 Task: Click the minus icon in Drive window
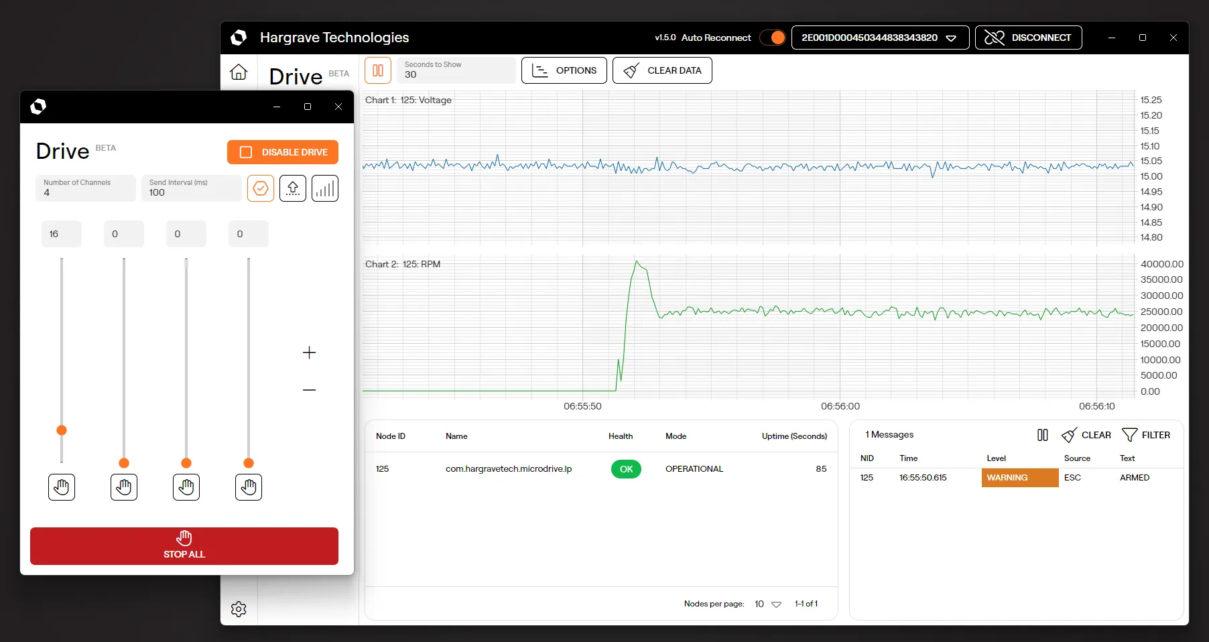309,390
